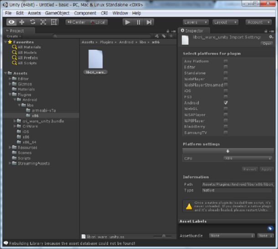The image size is (278, 249).
Task: Enable the Editor platform checkbox
Action: pos(226,67)
